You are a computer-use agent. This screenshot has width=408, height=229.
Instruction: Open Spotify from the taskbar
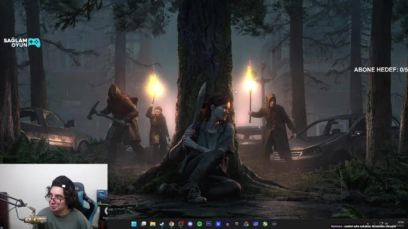pos(200,224)
